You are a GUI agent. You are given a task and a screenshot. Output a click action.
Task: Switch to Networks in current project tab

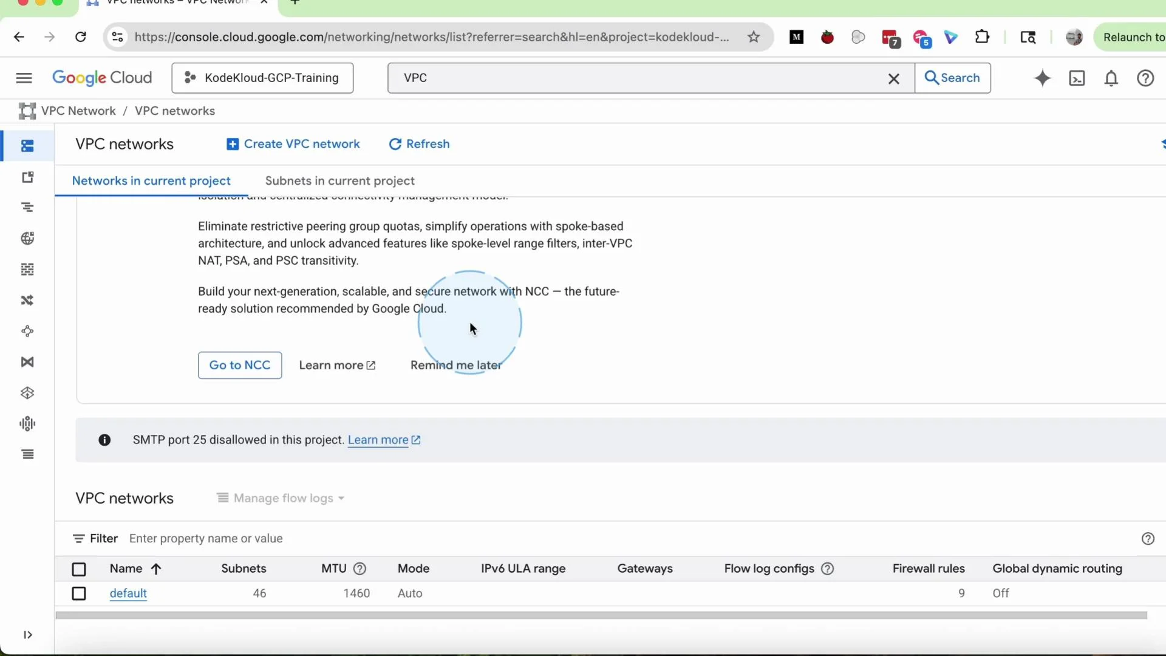(151, 181)
